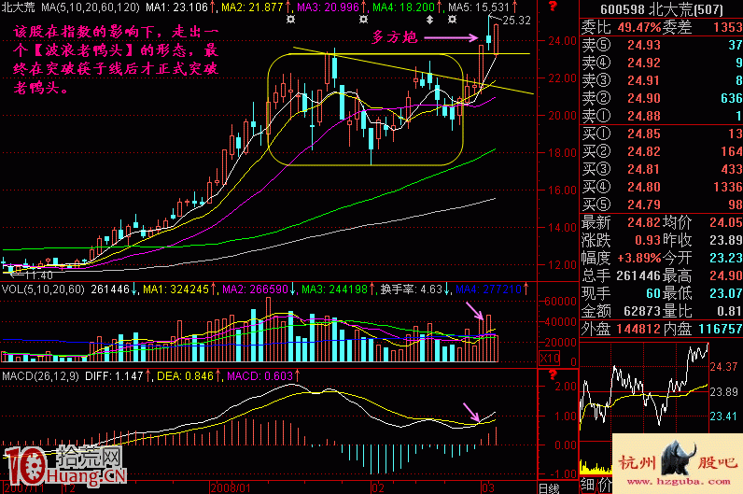
Task: Click the 幅度 +3.89% percentage value
Action: point(638,259)
